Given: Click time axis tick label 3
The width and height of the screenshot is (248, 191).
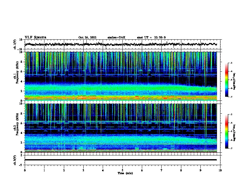Looking at the screenshot, I should [83, 170].
